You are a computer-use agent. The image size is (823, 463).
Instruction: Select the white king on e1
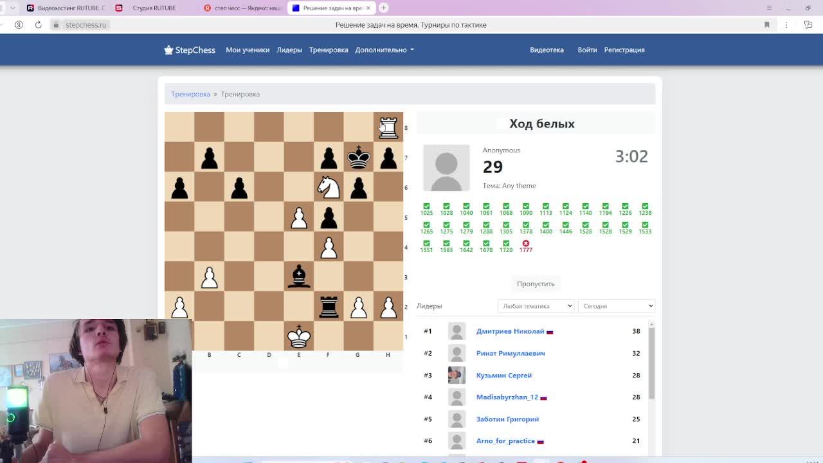point(298,336)
